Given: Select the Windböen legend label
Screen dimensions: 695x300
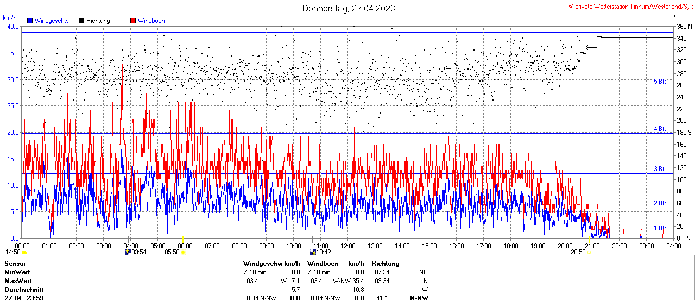Looking at the screenshot, I should pos(151,21).
